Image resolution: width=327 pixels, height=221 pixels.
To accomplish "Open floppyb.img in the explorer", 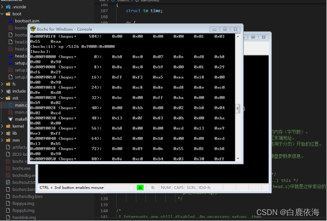I will (x=23, y=210).
